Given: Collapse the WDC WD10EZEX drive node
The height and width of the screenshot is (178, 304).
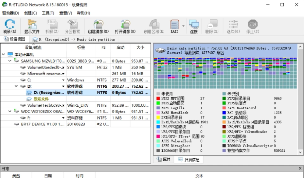Looking at the screenshot, I should (10, 112).
